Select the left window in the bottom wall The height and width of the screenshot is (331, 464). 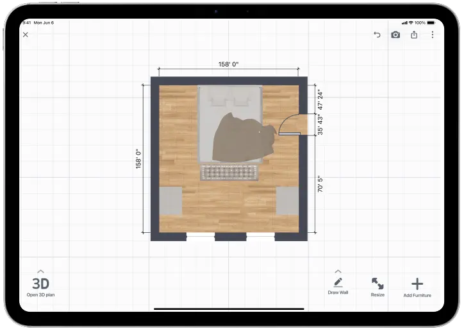[201, 237]
